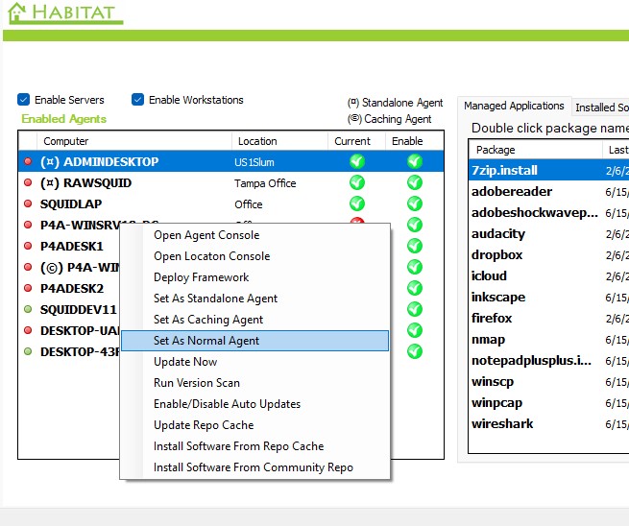This screenshot has width=629, height=526.
Task: Toggle the Enable Servers checkbox
Action: (x=24, y=100)
